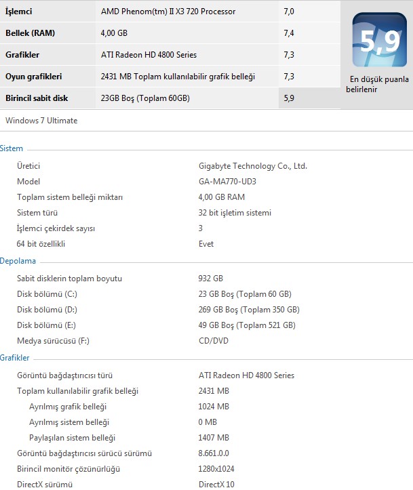Click the '1280x1024' resolution value
Screen dimensions: 413x490
coord(216,469)
